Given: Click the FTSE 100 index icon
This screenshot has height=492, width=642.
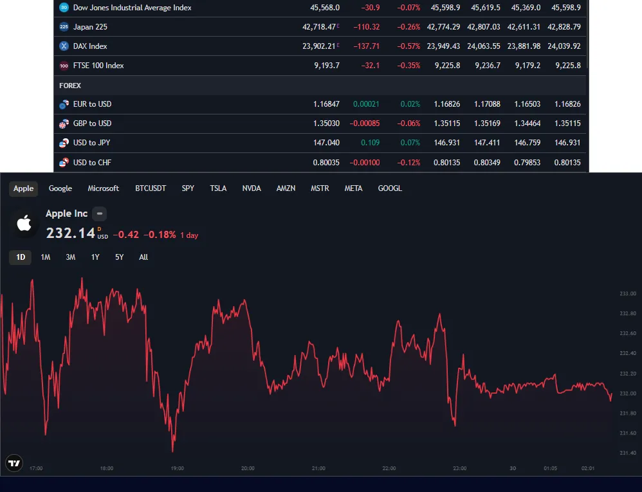Looking at the screenshot, I should [64, 66].
